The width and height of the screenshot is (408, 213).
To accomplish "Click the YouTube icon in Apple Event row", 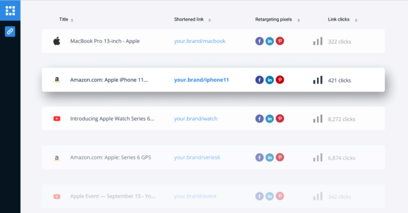I will pos(57,196).
